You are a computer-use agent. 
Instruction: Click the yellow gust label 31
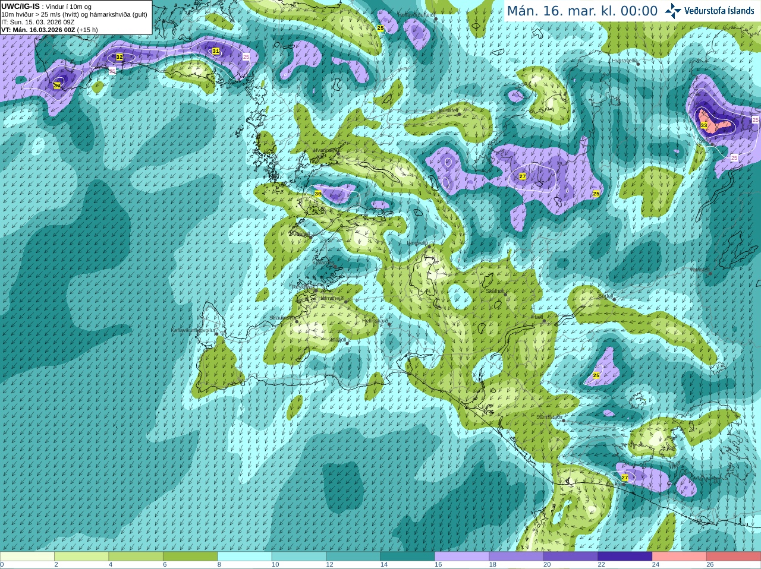coord(216,52)
